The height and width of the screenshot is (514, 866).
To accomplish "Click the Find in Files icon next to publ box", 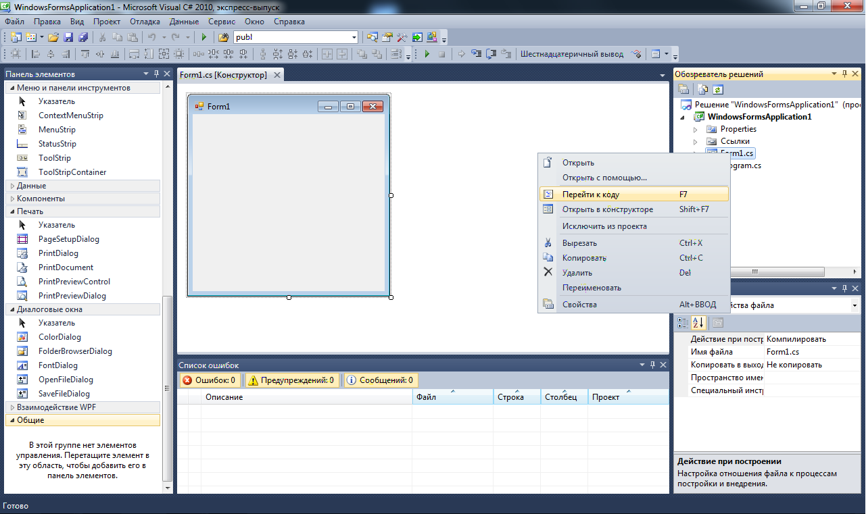I will [x=224, y=37].
